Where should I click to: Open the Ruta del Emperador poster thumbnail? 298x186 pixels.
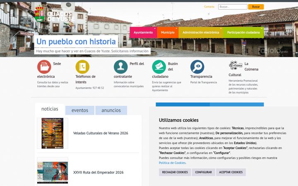(53, 172)
